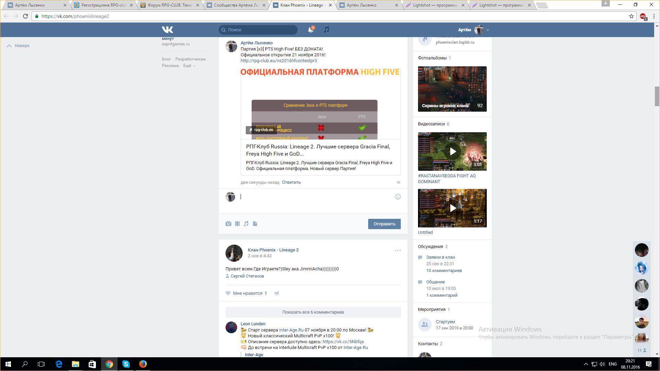Viewport: 660px width, 371px height.
Task: Attach a document file icon
Action: [x=255, y=224]
